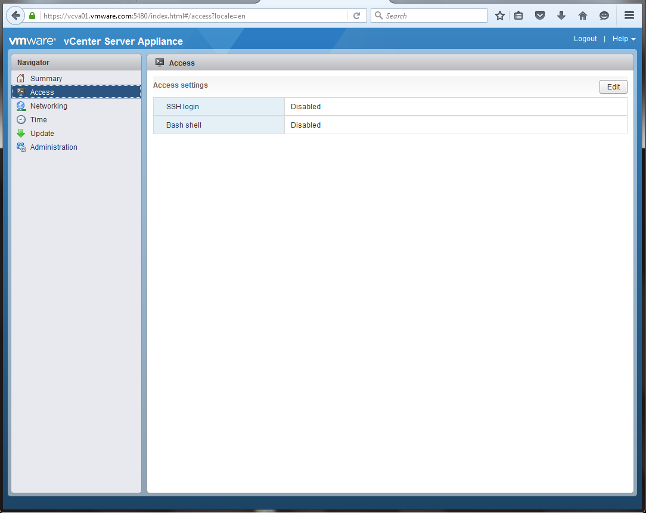
Task: Click the Networking globe icon
Action: coord(21,106)
